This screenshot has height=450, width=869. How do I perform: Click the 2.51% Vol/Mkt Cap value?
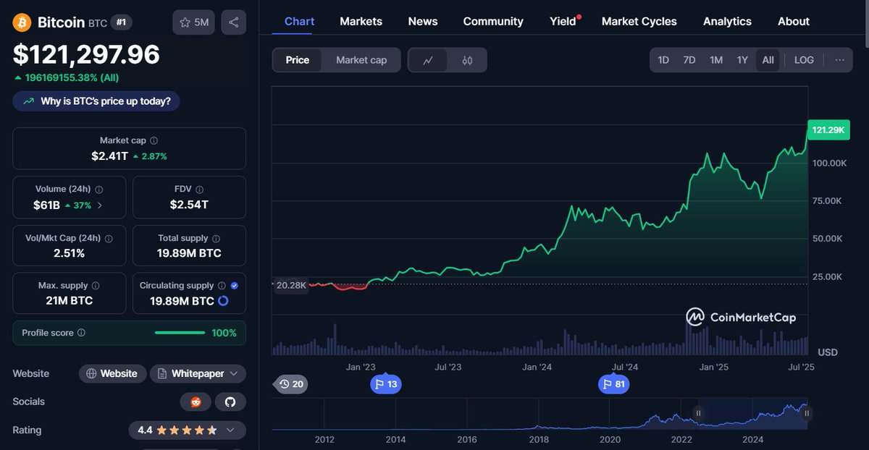[x=69, y=253]
